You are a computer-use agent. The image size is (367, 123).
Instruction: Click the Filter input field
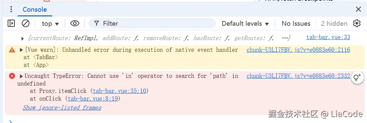click(152, 23)
